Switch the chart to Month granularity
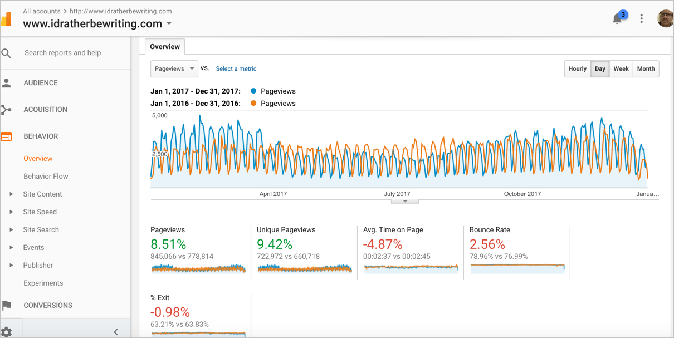Image resolution: width=674 pixels, height=338 pixels. tap(646, 69)
